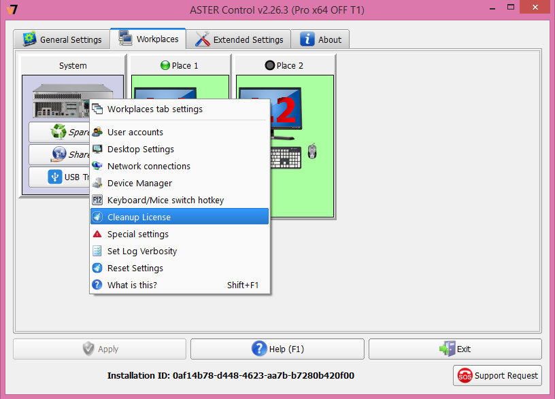555x399 pixels.
Task: Open the Extended Settings tab
Action: click(x=239, y=39)
